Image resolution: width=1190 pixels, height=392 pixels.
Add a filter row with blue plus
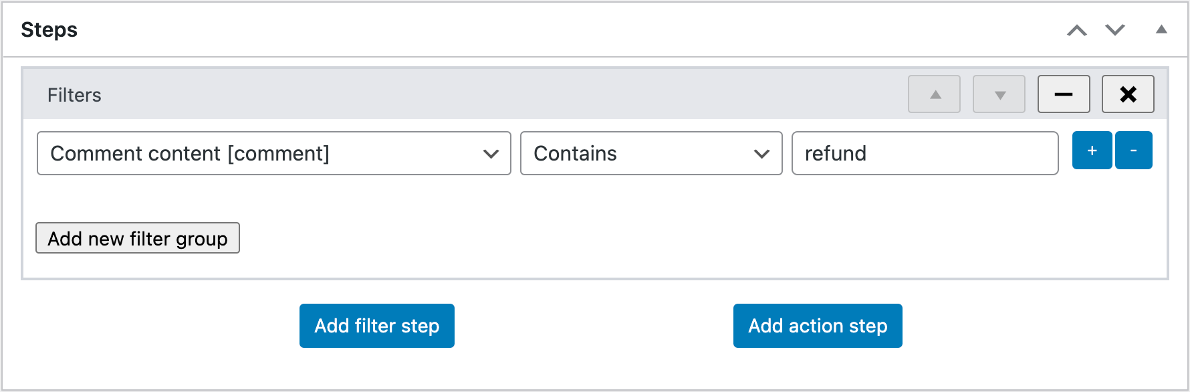pyautogui.click(x=1092, y=151)
